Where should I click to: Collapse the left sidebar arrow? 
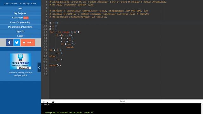39,67
